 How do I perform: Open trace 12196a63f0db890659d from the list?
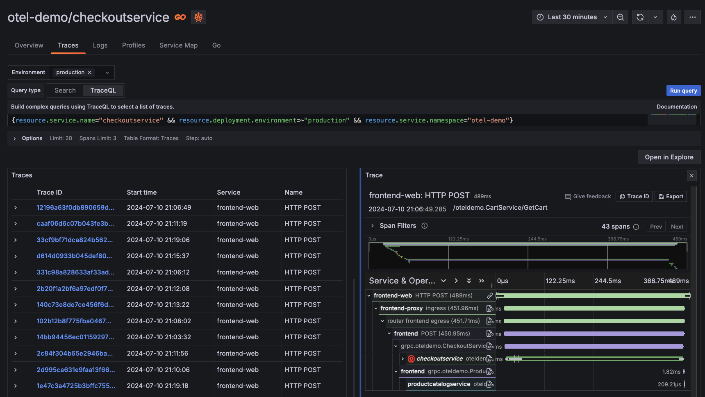point(75,207)
